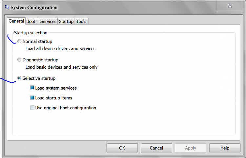
Task: Toggle the Load startup items checkbox
Action: [32, 97]
